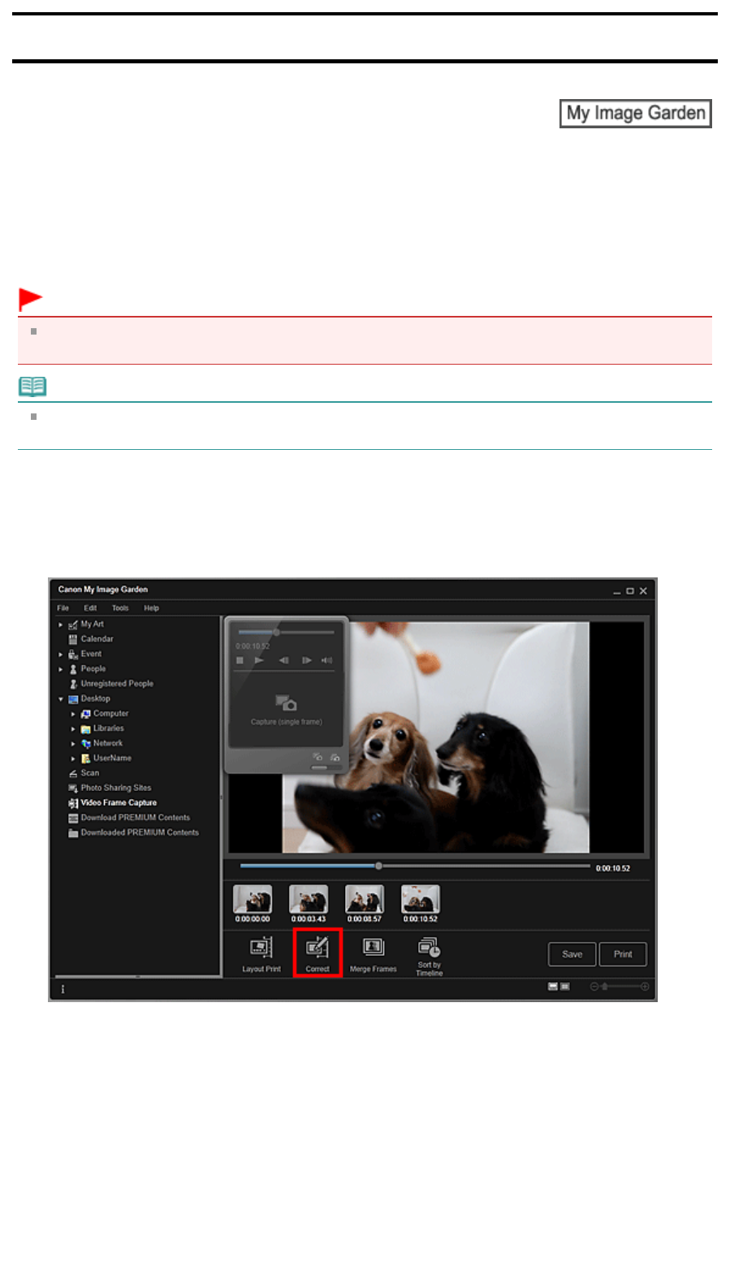This screenshot has width=730, height=1275.
Task: Select captured frame at 0:00:10.52
Action: point(421,899)
